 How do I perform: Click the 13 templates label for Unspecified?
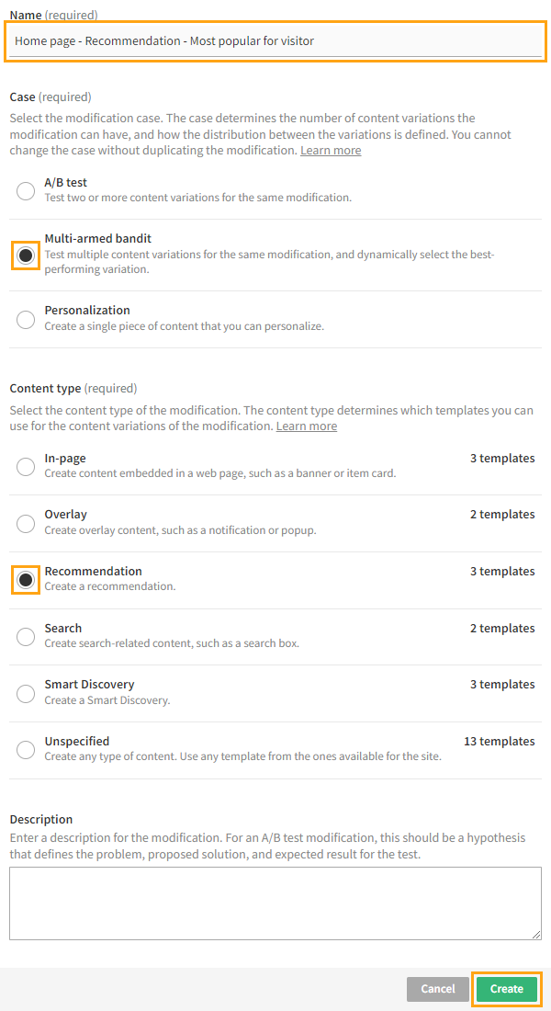[499, 741]
